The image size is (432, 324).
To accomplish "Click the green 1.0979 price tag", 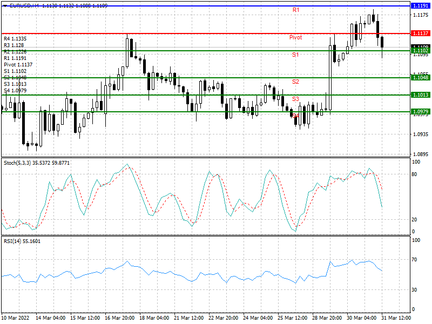I will click(420, 112).
